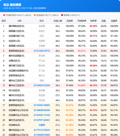Select team name 茶亭西湖优远2队
The image size is (120, 136).
point(16,51)
